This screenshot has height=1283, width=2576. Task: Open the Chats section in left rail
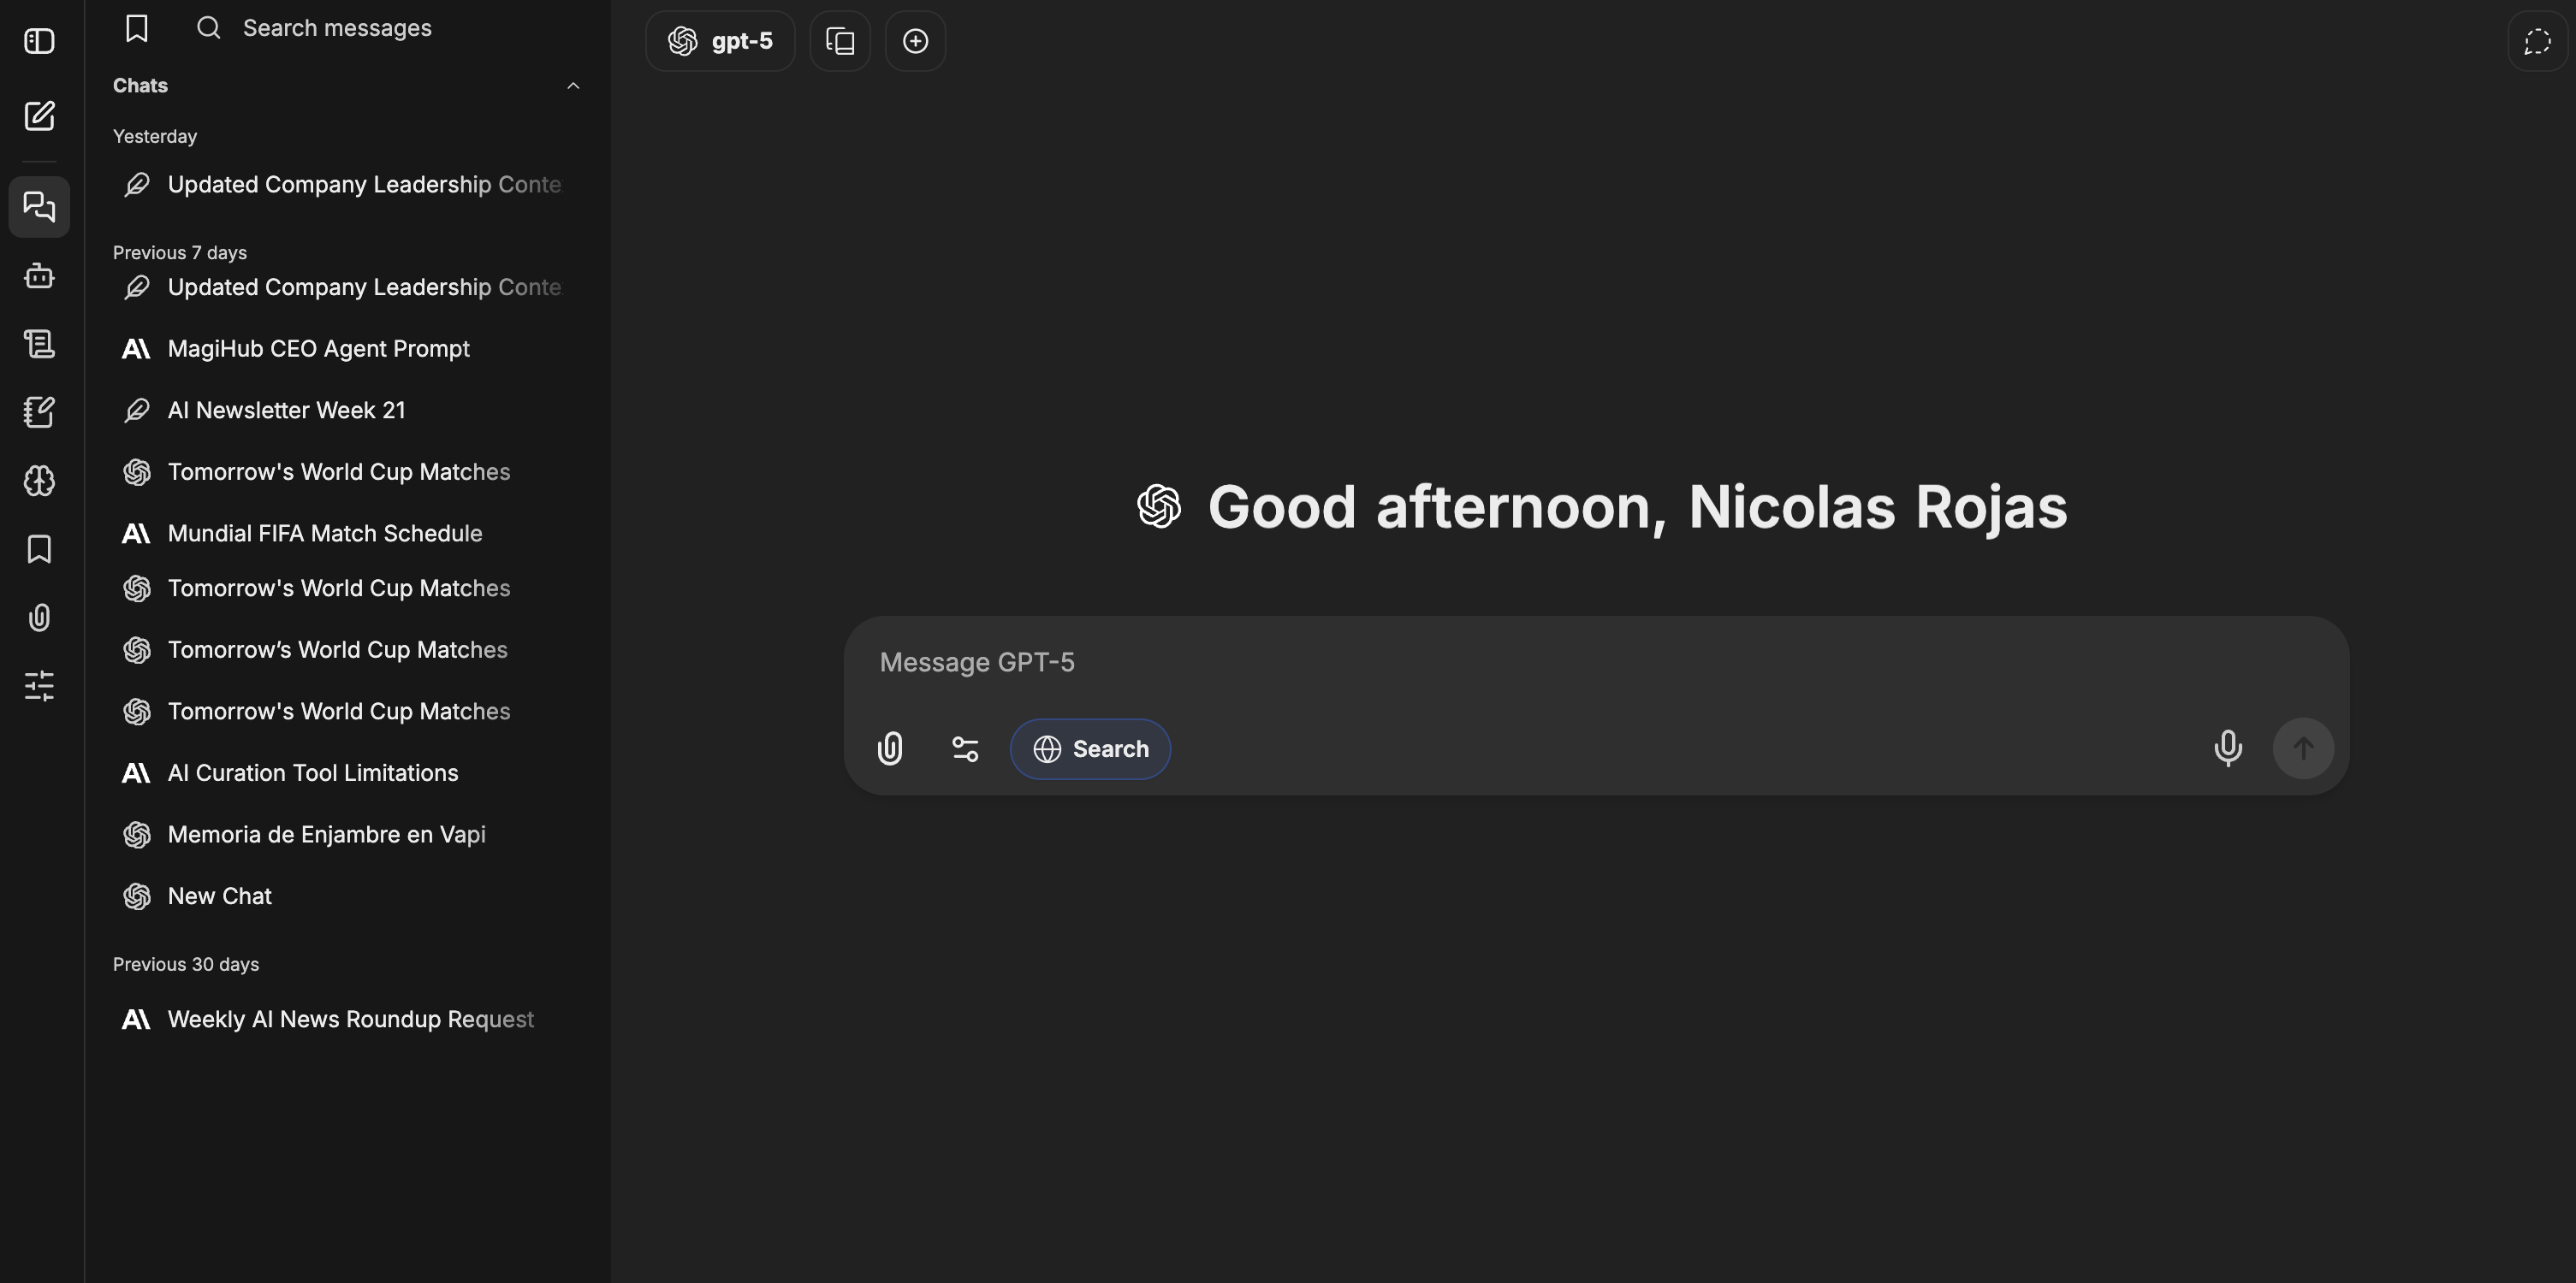tap(39, 207)
